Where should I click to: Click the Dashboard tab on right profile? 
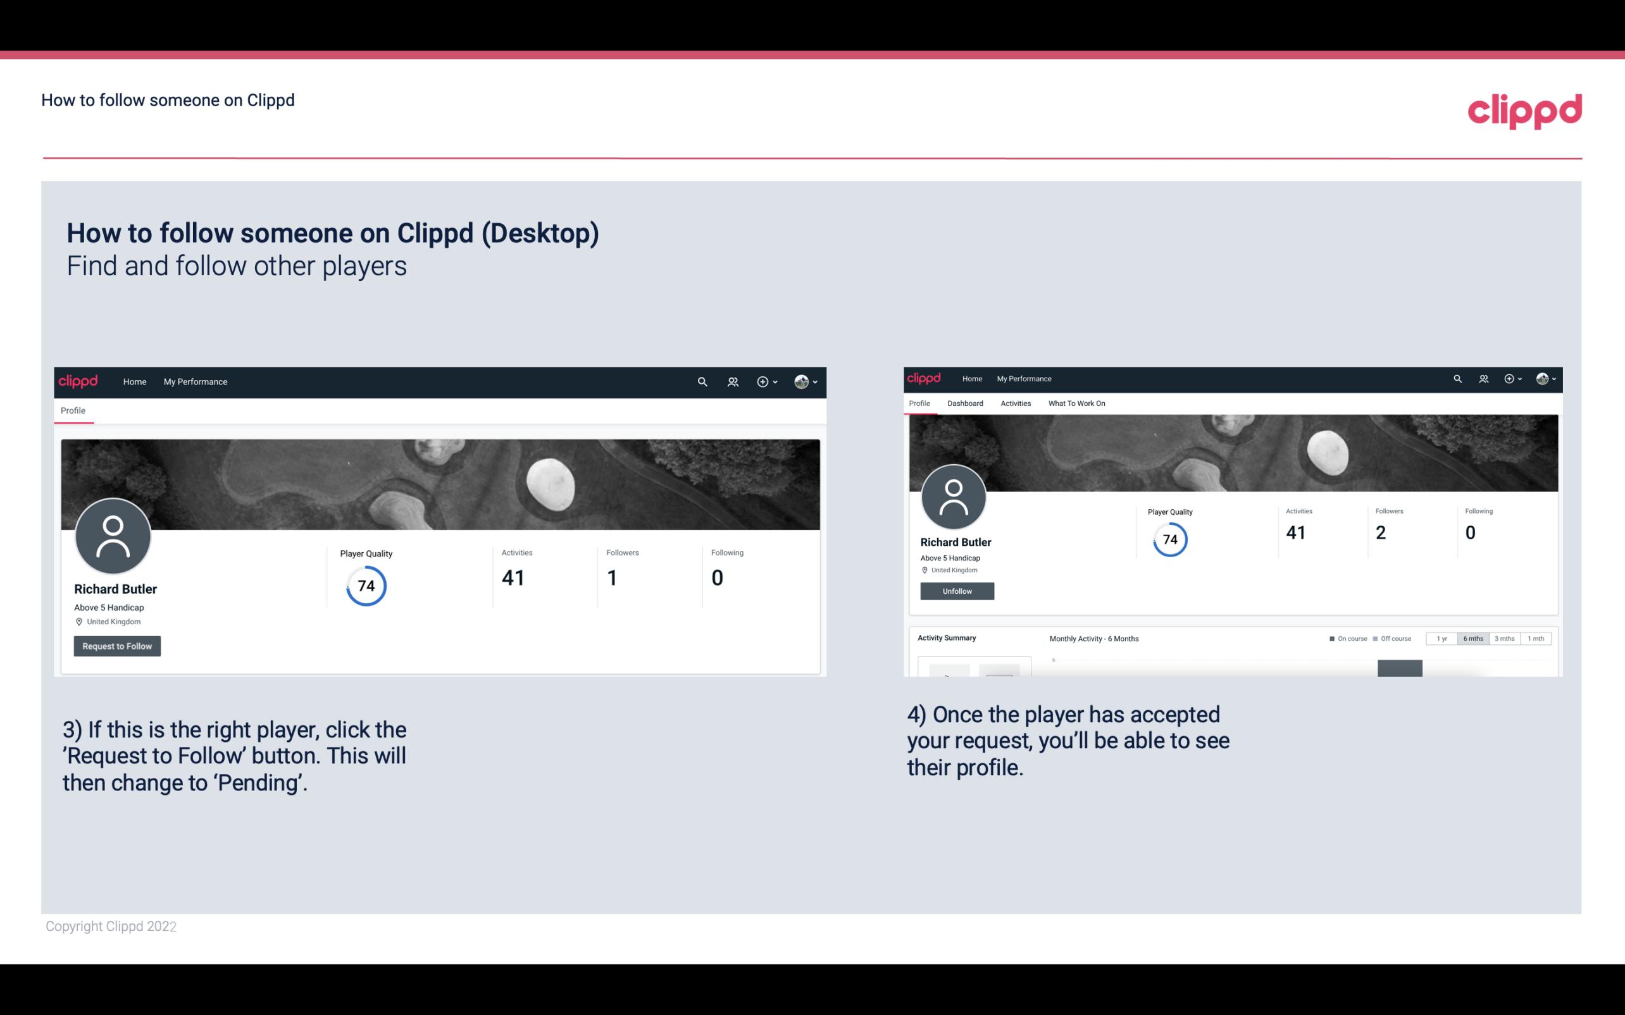click(x=964, y=403)
